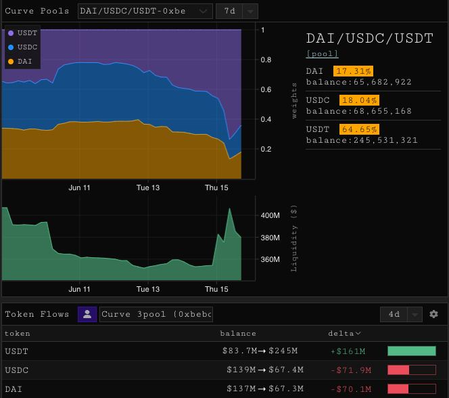Expand the 4d timeframe dropdown arrow

[415, 314]
